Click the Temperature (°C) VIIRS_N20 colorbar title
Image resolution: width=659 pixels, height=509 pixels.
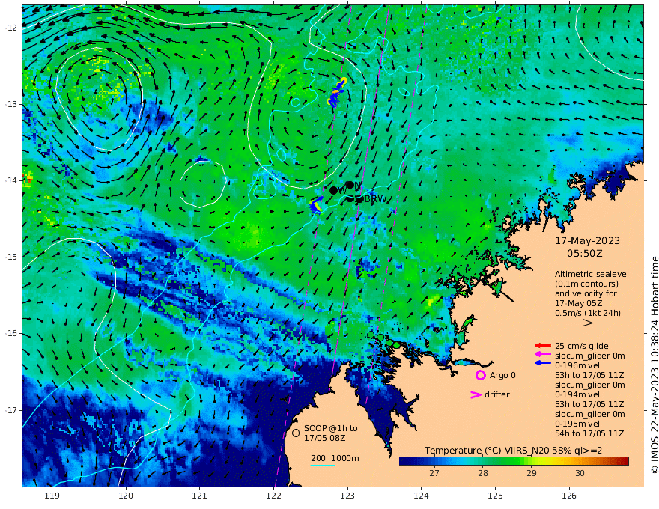513,451
